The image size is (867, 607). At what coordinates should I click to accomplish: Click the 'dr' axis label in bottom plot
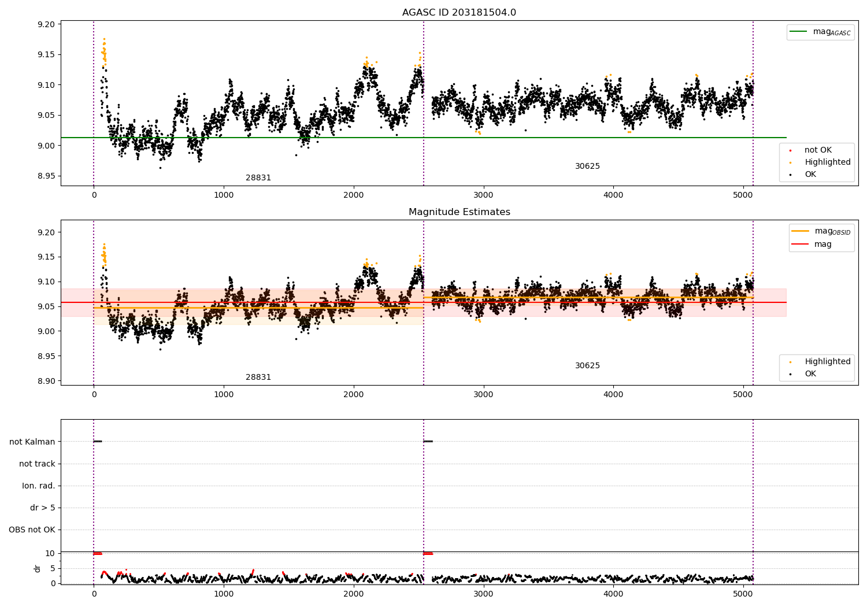(x=38, y=568)
